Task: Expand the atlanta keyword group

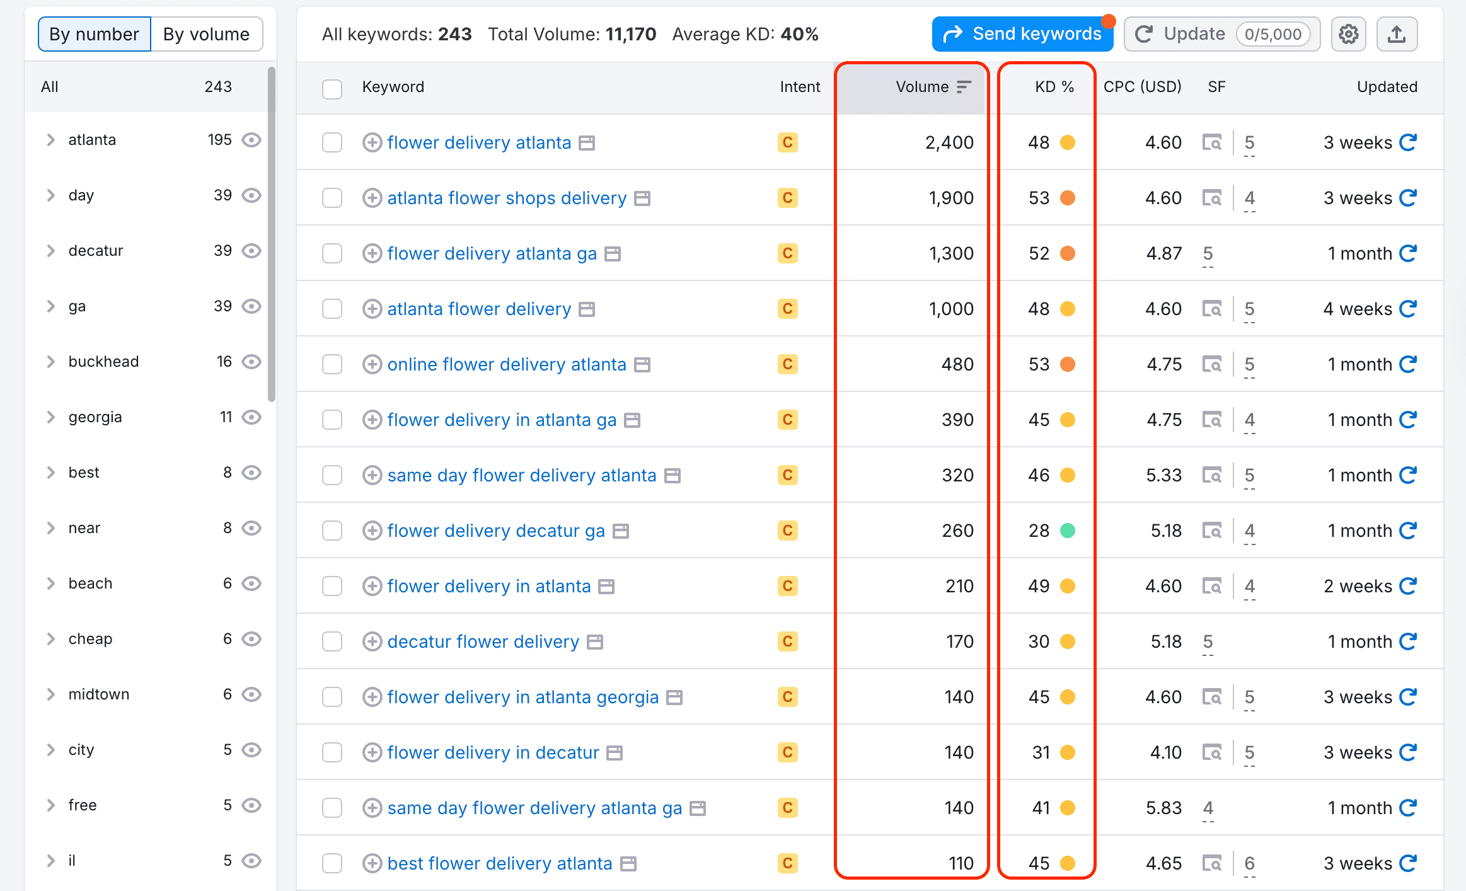Action: pyautogui.click(x=50, y=140)
